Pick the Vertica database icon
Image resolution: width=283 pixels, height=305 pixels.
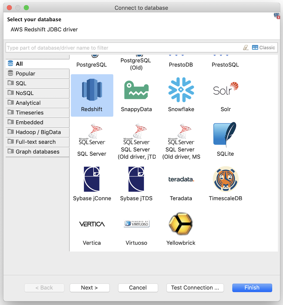pos(92,224)
